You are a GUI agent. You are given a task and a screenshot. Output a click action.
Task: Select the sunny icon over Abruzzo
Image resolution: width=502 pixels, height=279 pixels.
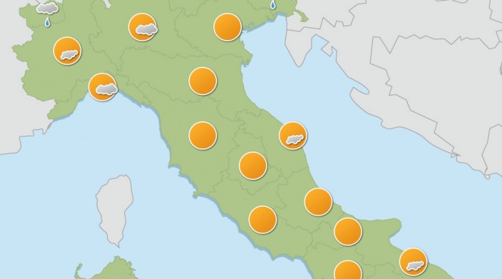coord(319,202)
